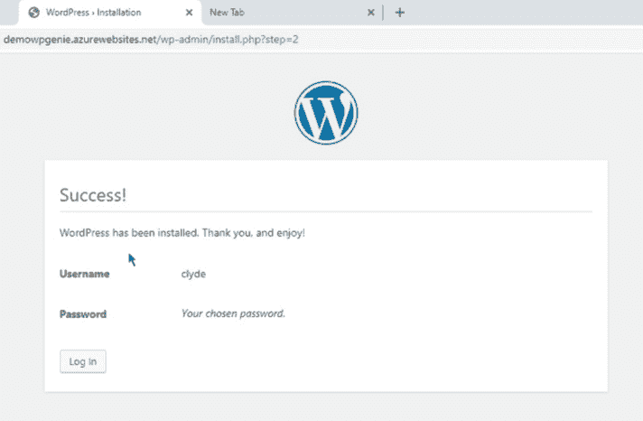Click 'Your chosen password.' text

(x=233, y=313)
